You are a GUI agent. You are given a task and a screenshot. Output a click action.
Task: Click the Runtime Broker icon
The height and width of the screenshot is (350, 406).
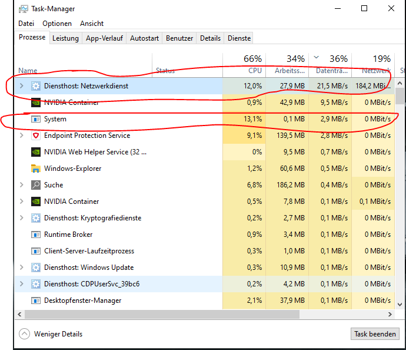point(36,235)
